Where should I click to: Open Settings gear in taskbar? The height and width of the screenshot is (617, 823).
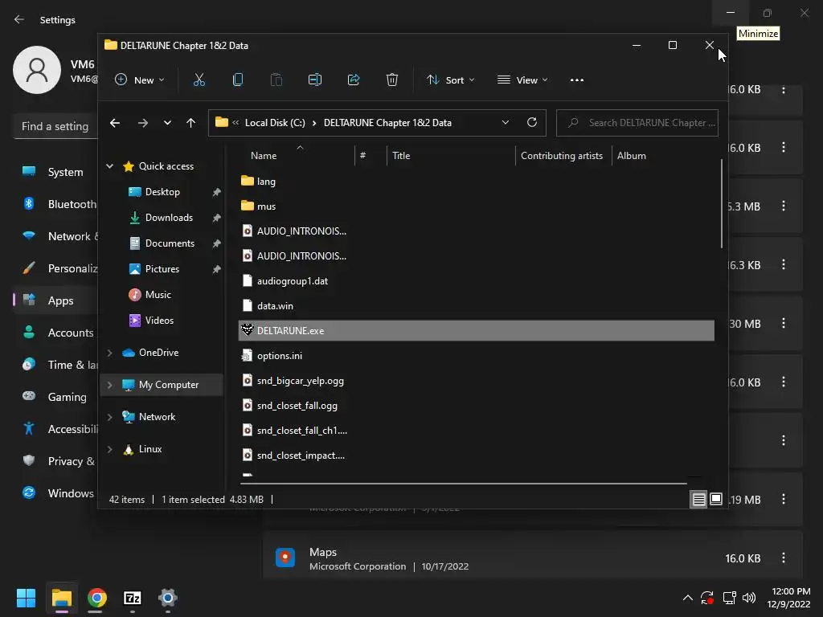coord(168,598)
